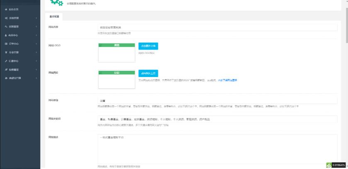The height and width of the screenshot is (169, 348).
Task: Expand the last sidebar menu's chevron
Action: click(x=36, y=78)
